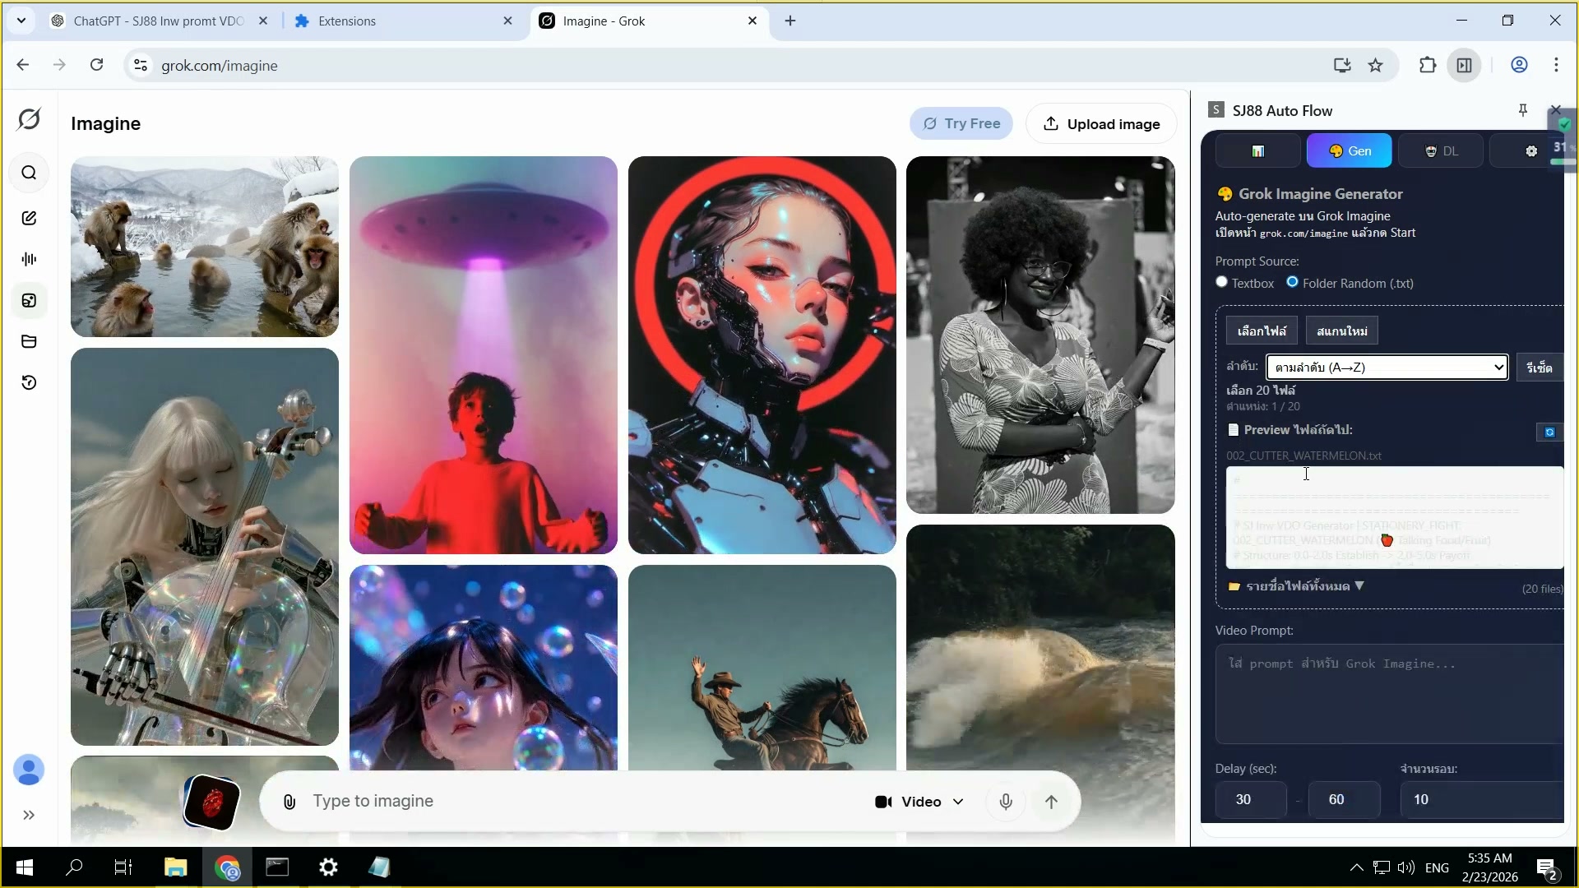
Task: Switch to the DL tab in SJ88 panel
Action: pos(1441,150)
